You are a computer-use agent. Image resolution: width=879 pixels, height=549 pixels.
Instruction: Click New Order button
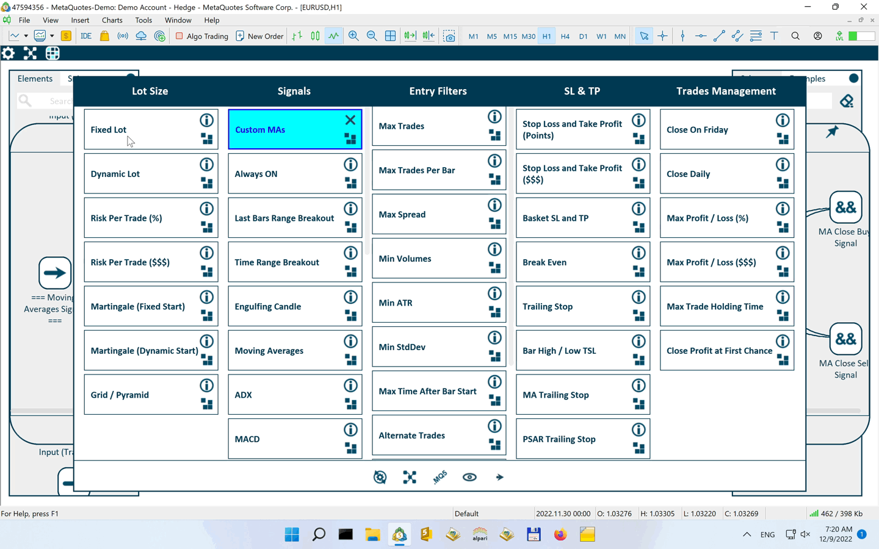(x=259, y=36)
